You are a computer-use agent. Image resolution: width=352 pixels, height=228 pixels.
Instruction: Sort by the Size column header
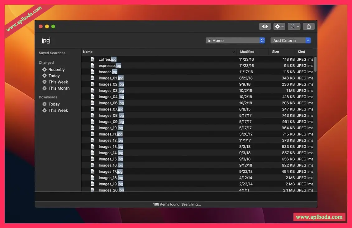[275, 52]
